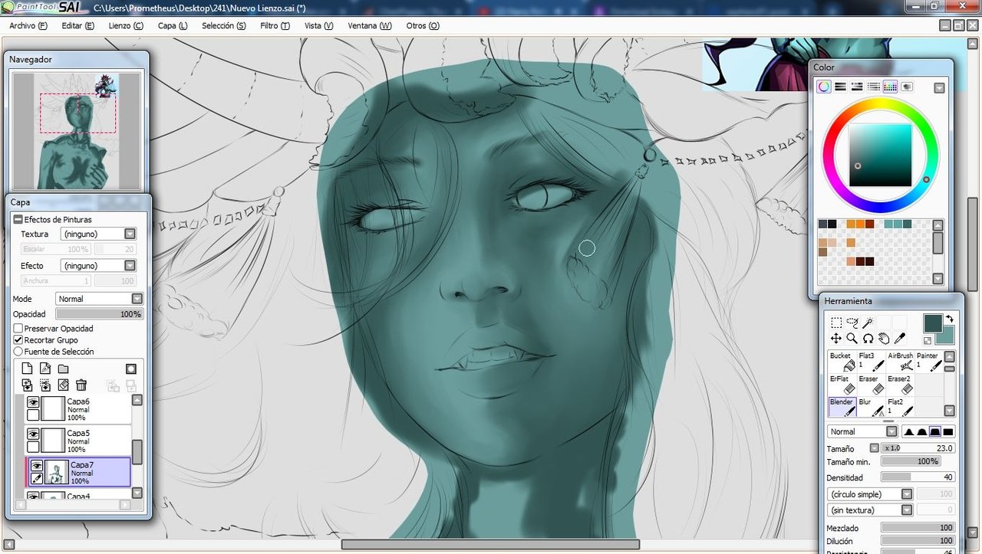This screenshot has width=982, height=554.
Task: Enable Fuente de Selección option
Action: point(18,351)
